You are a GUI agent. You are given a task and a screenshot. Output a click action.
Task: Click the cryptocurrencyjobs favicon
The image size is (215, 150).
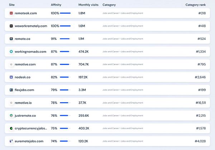[x=11, y=128]
